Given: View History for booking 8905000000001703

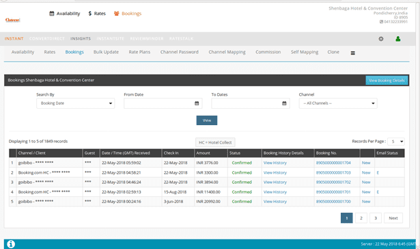Looking at the screenshot, I should (275, 172).
